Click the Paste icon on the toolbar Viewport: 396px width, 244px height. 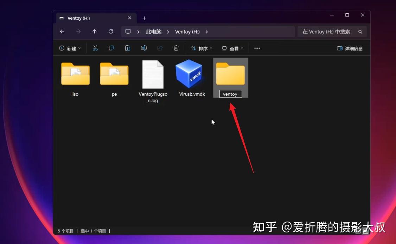(127, 48)
